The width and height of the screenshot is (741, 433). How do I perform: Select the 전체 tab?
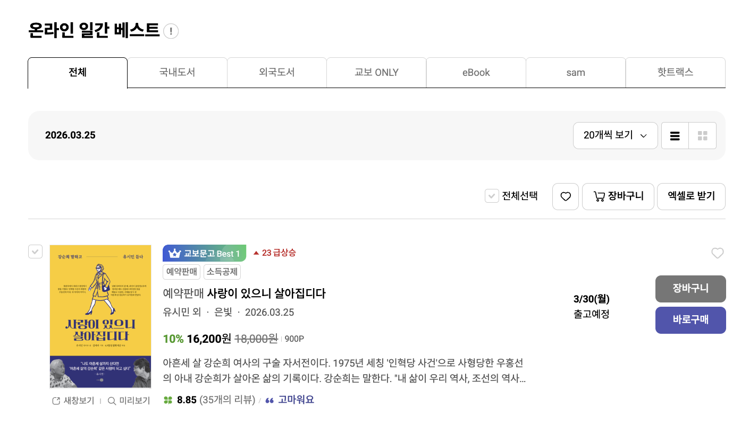coord(78,72)
